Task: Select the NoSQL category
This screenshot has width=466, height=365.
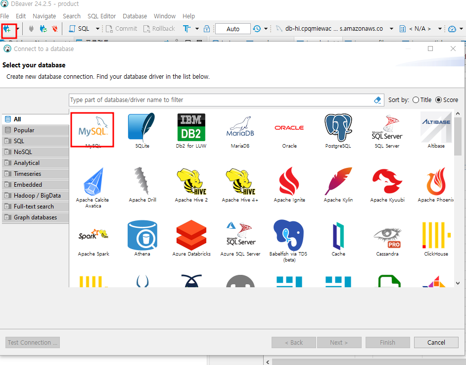Action: (36, 152)
